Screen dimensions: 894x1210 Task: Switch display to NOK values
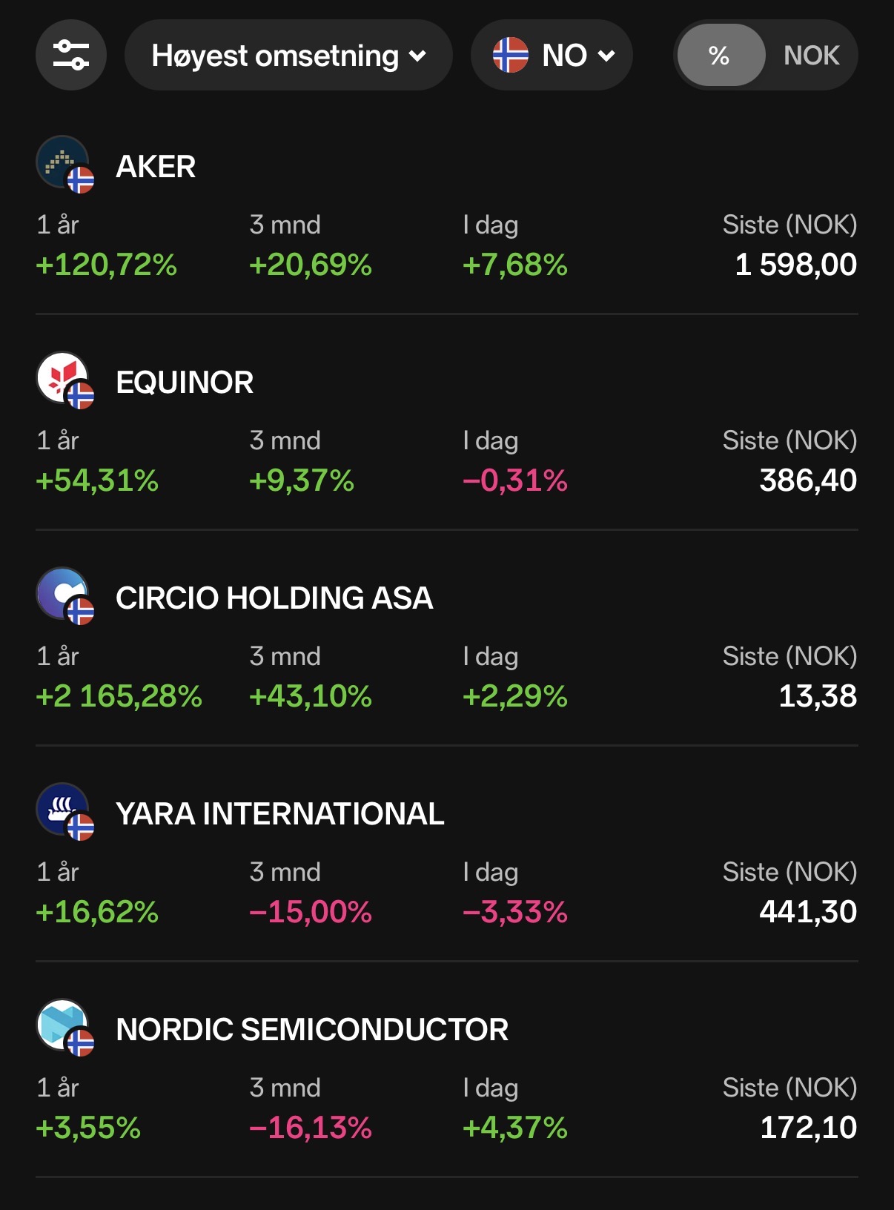click(811, 56)
